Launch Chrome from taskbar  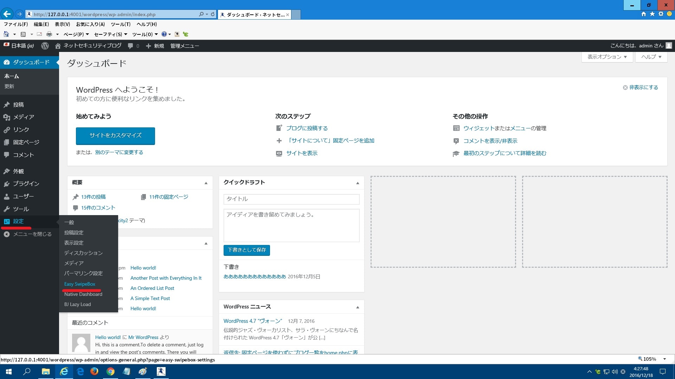pos(110,371)
